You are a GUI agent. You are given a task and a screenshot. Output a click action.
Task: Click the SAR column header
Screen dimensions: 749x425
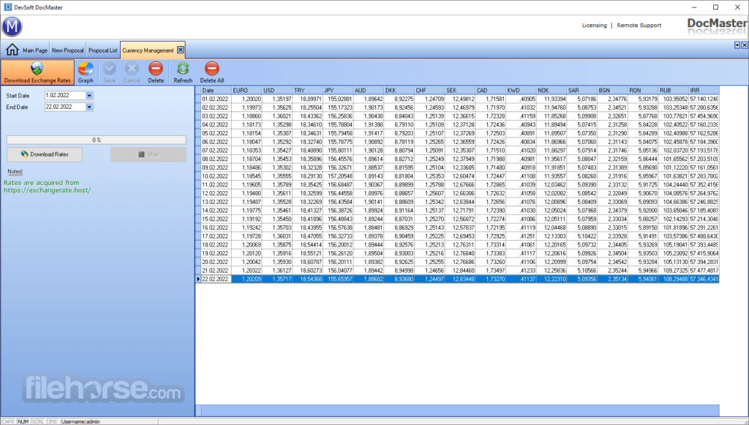582,90
